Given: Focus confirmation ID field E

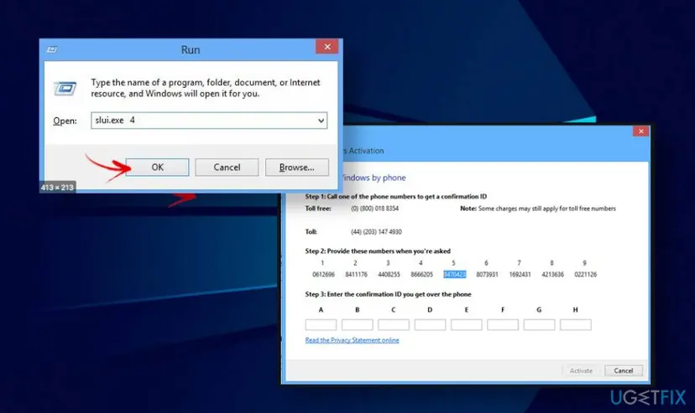Looking at the screenshot, I should pos(467,324).
